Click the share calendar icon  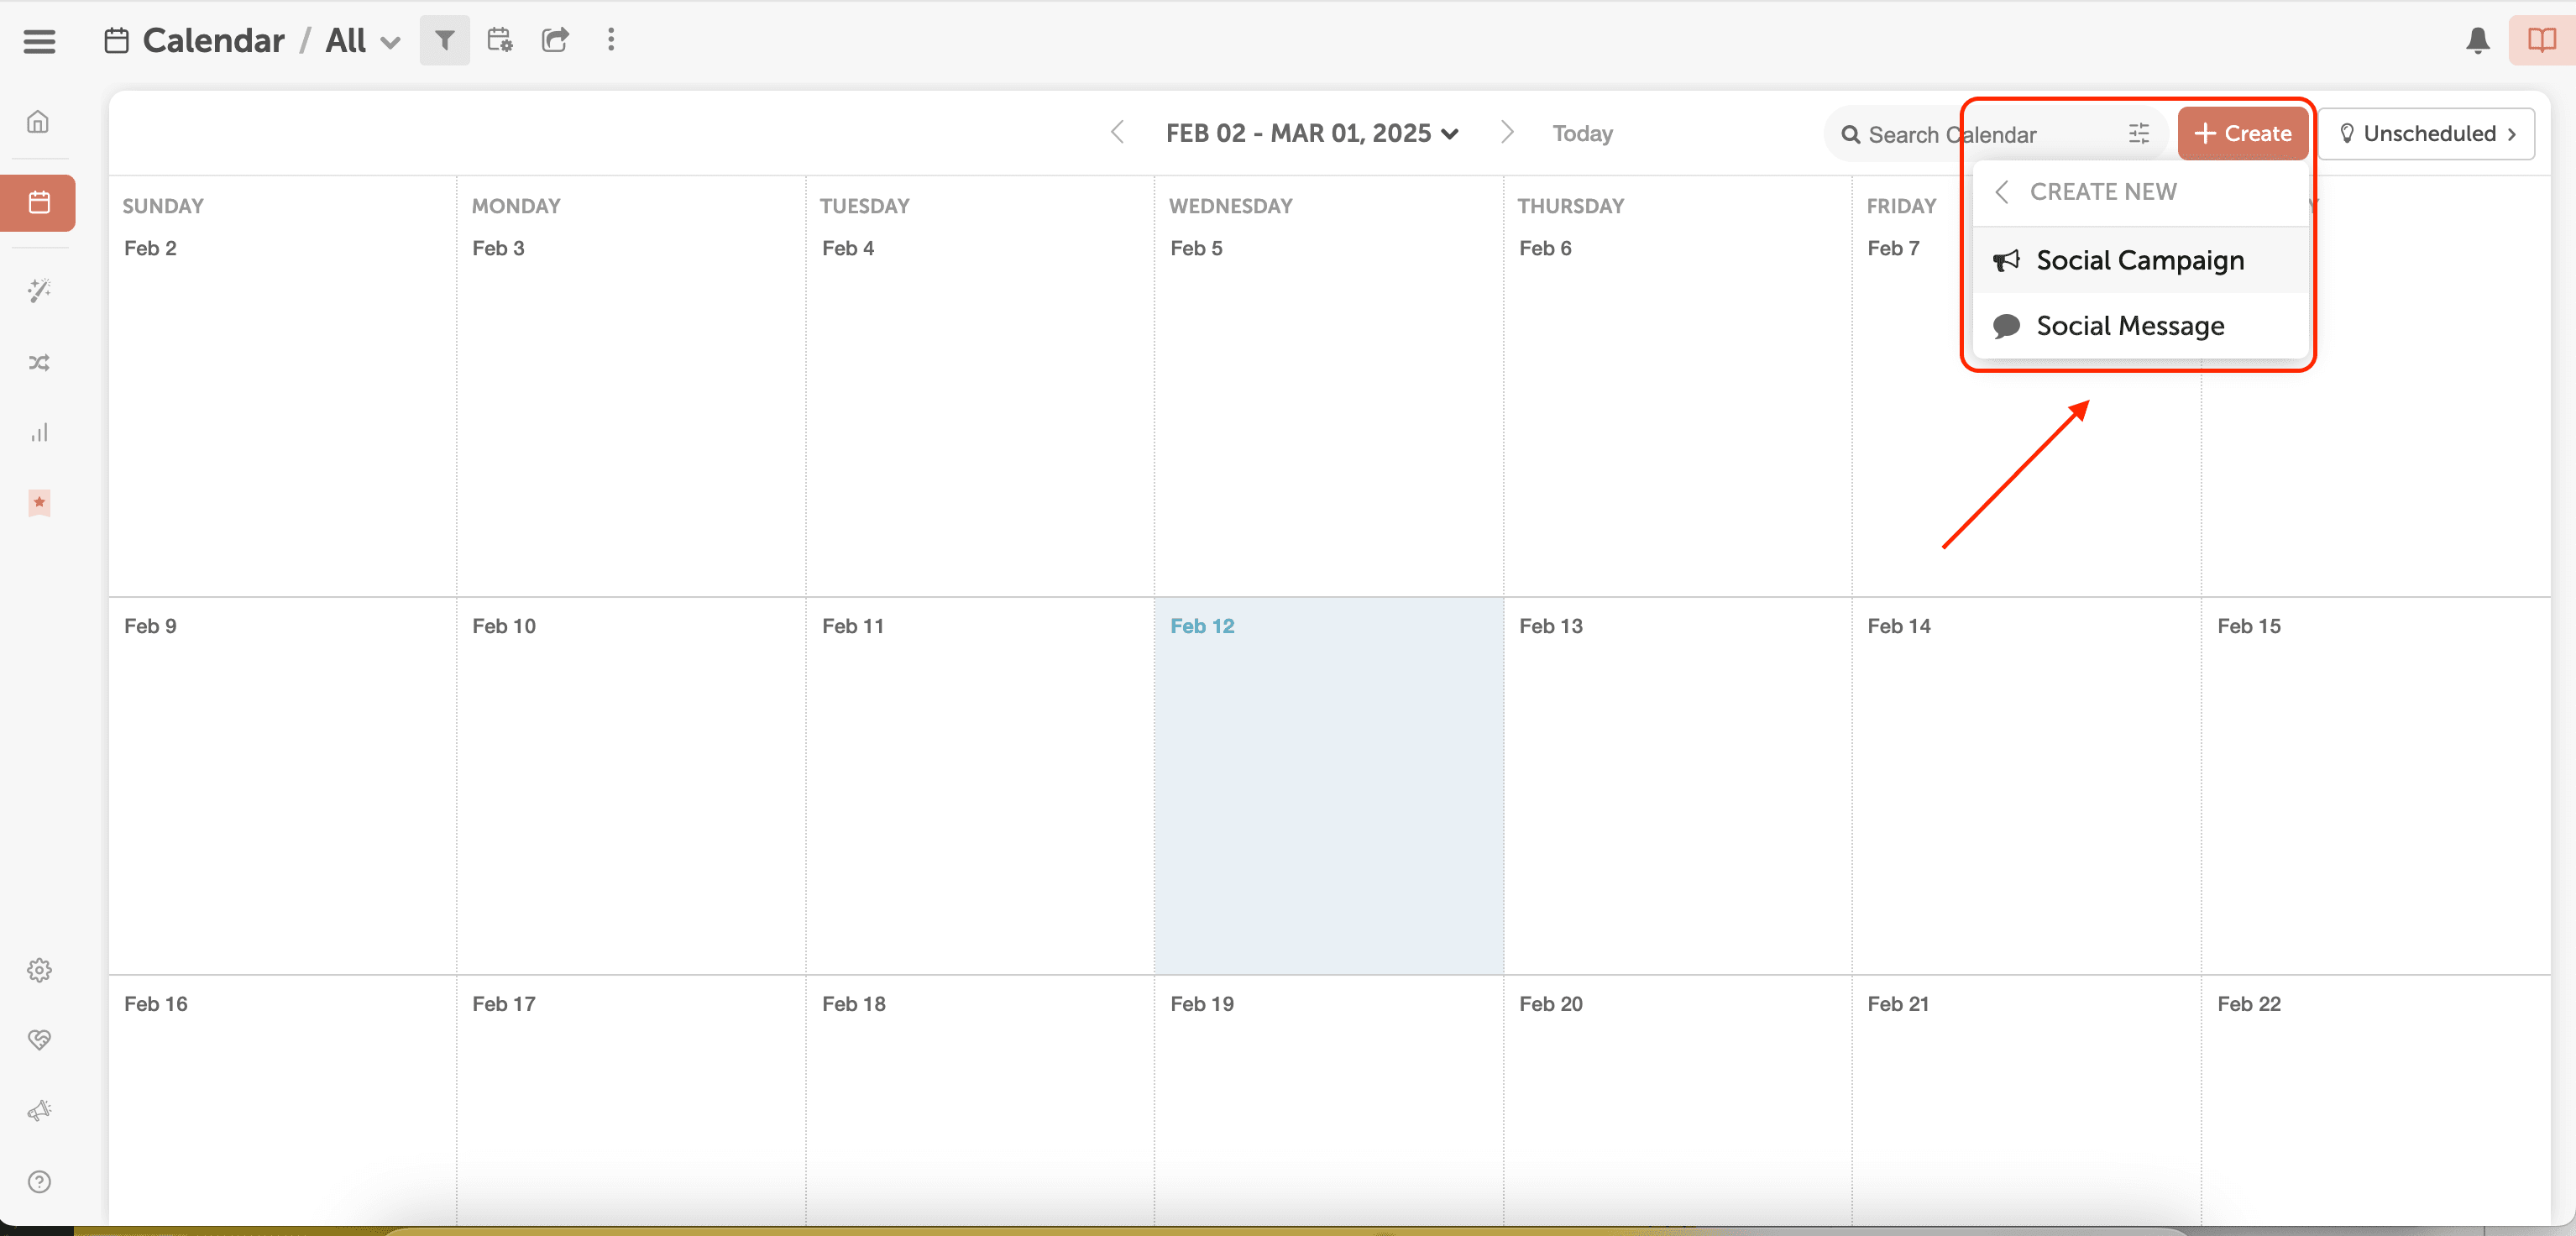click(555, 40)
